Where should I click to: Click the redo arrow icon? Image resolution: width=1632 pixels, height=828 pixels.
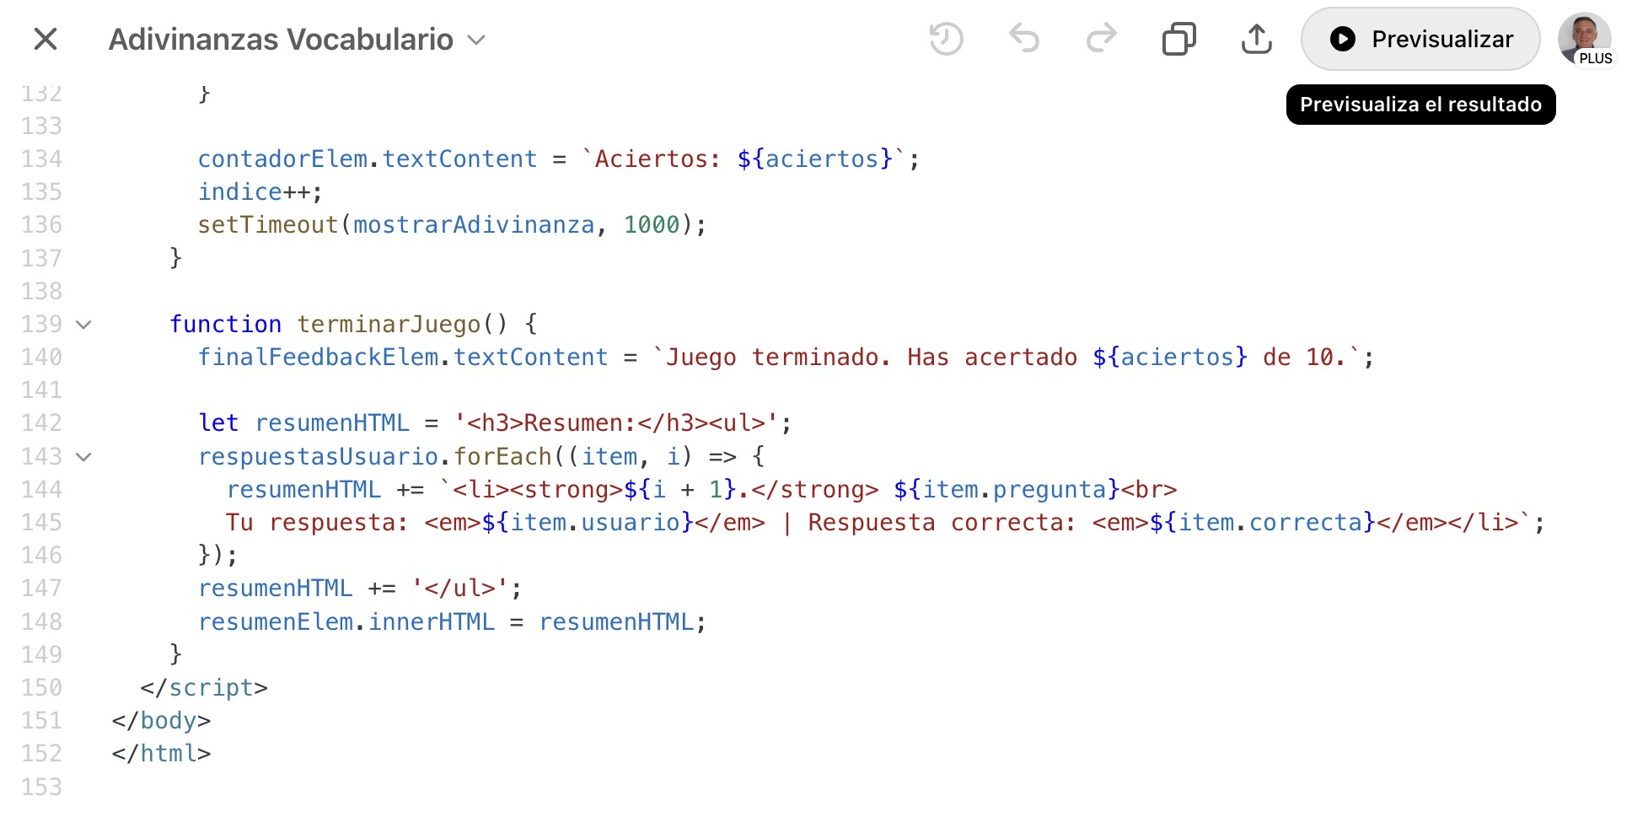tap(1101, 39)
